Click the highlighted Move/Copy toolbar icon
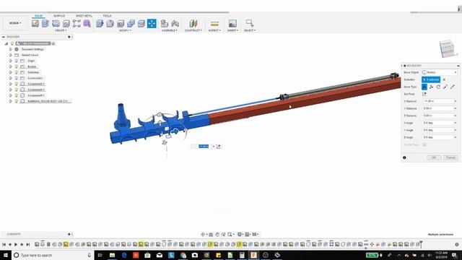Viewport: 462px width, 260px height. (152, 23)
